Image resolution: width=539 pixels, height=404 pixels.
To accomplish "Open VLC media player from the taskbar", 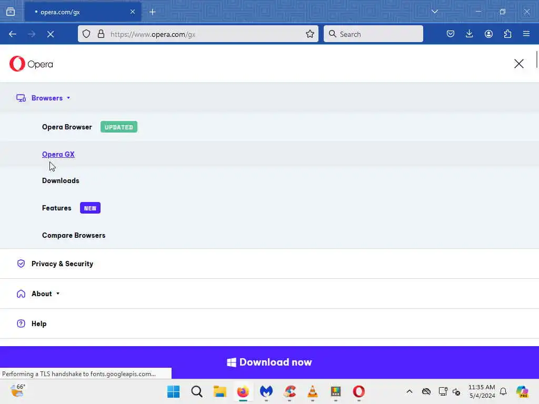I will click(313, 391).
